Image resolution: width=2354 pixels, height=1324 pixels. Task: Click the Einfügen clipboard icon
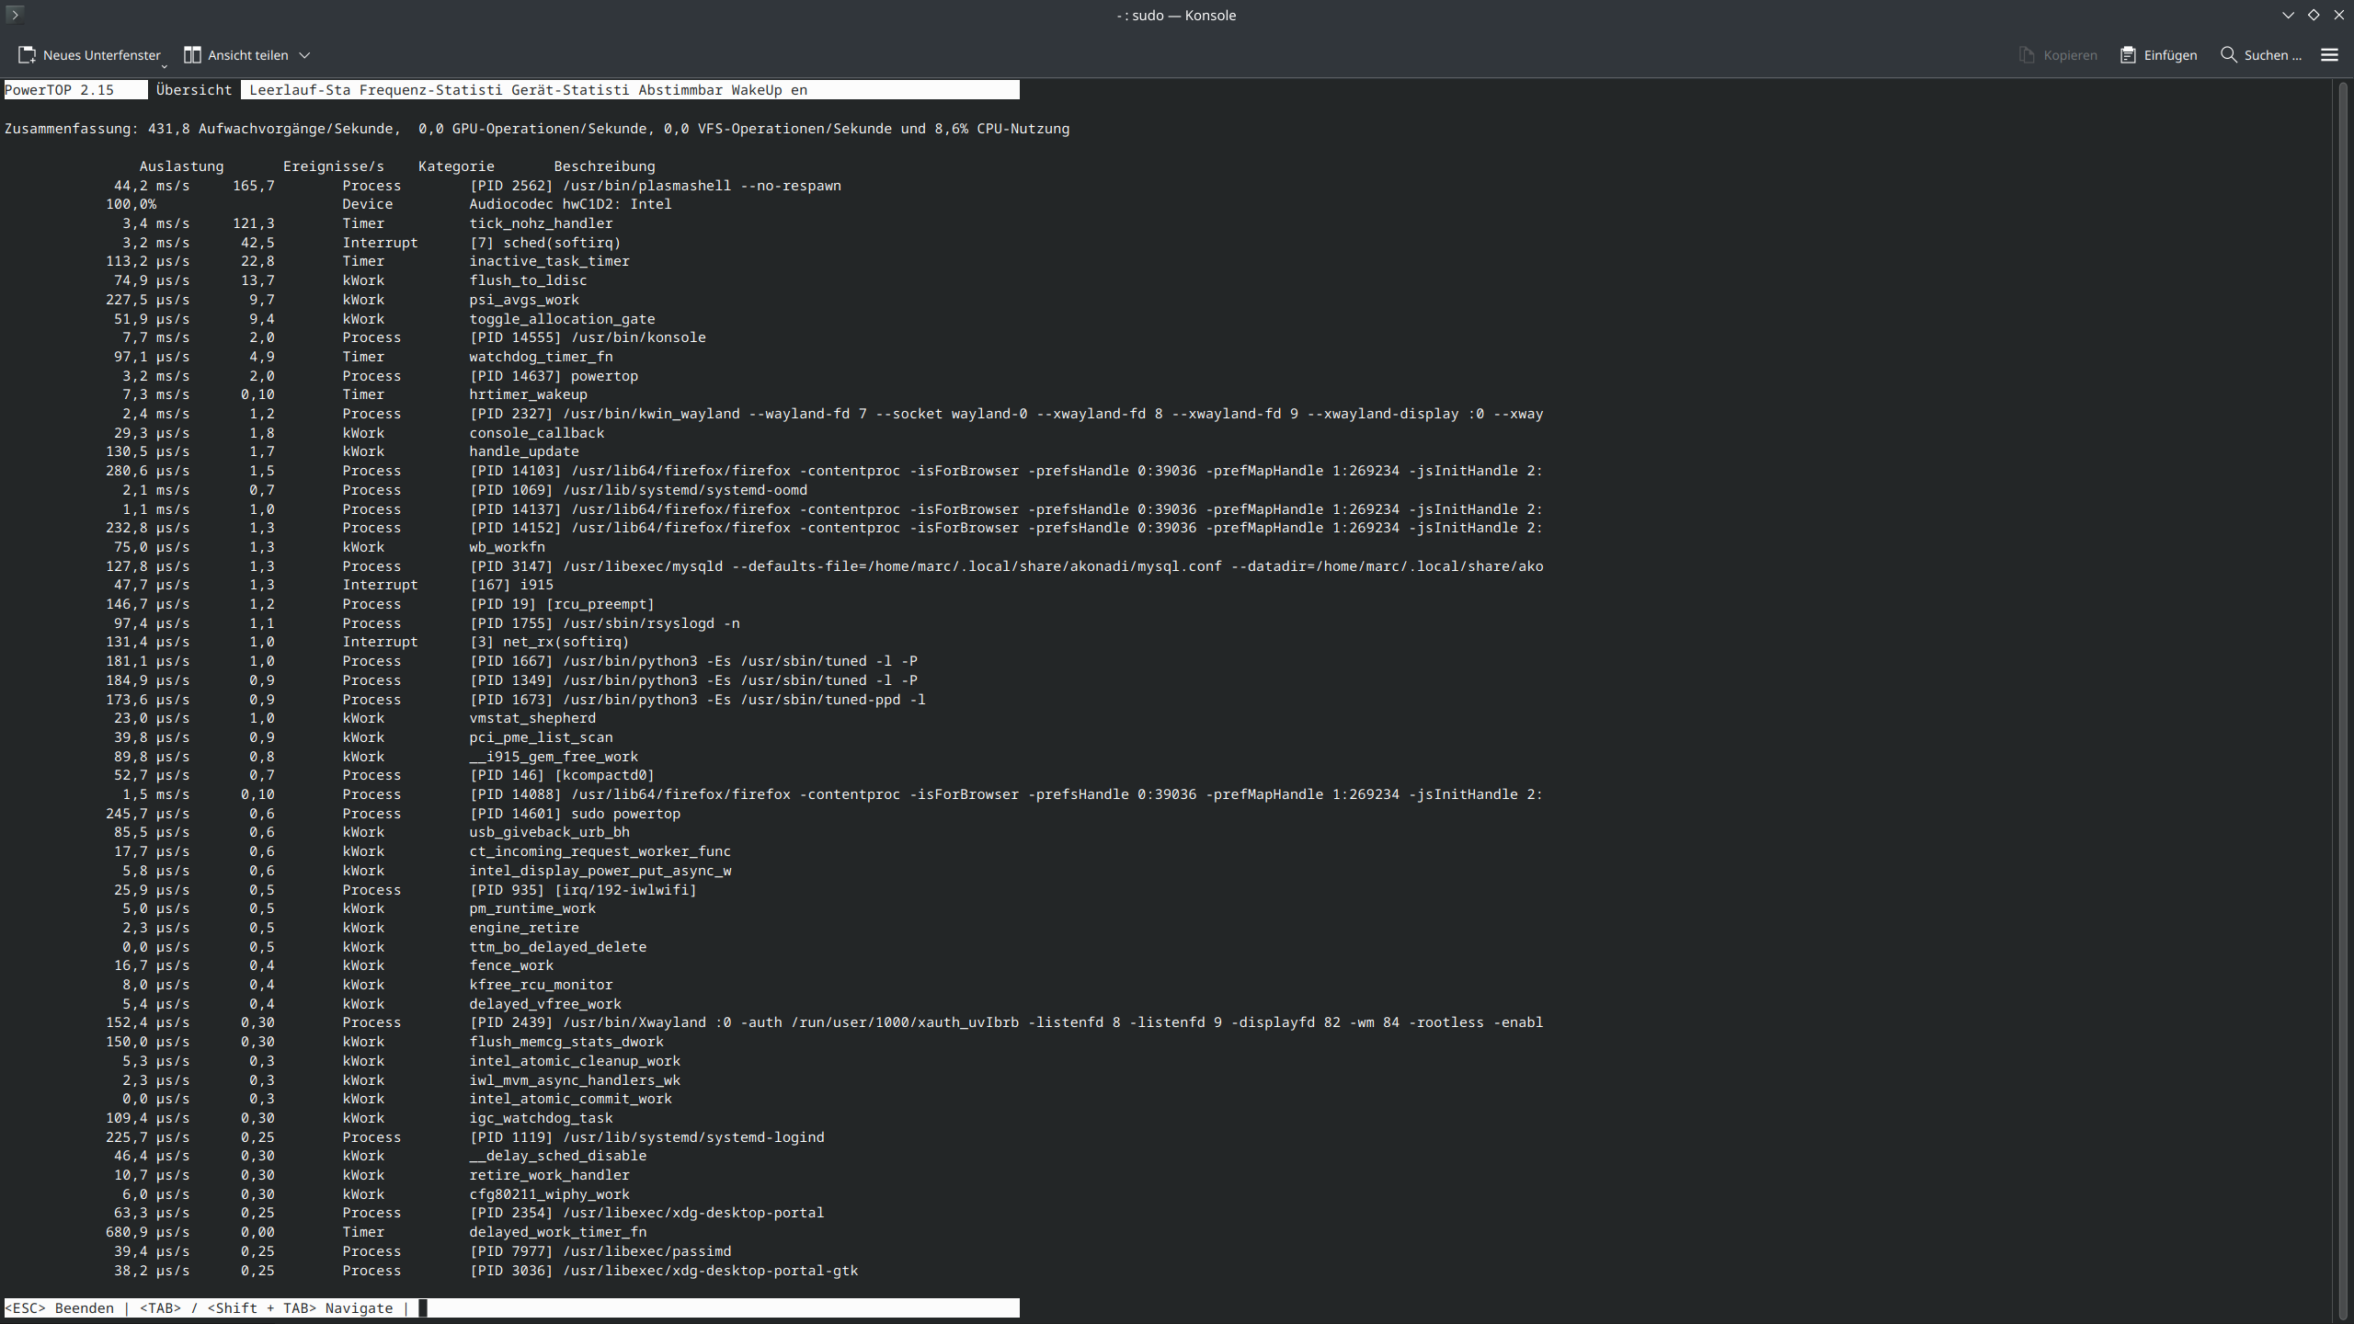point(2129,55)
